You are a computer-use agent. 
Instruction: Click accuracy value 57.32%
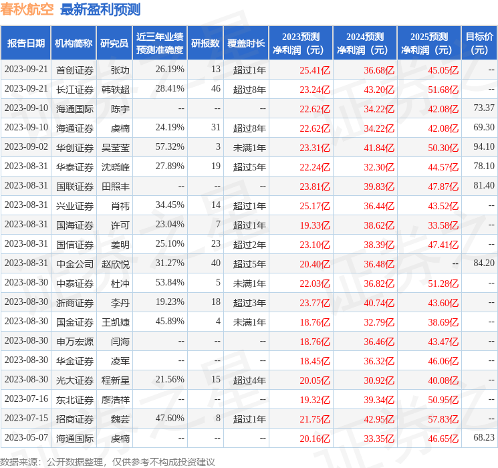click(x=170, y=147)
